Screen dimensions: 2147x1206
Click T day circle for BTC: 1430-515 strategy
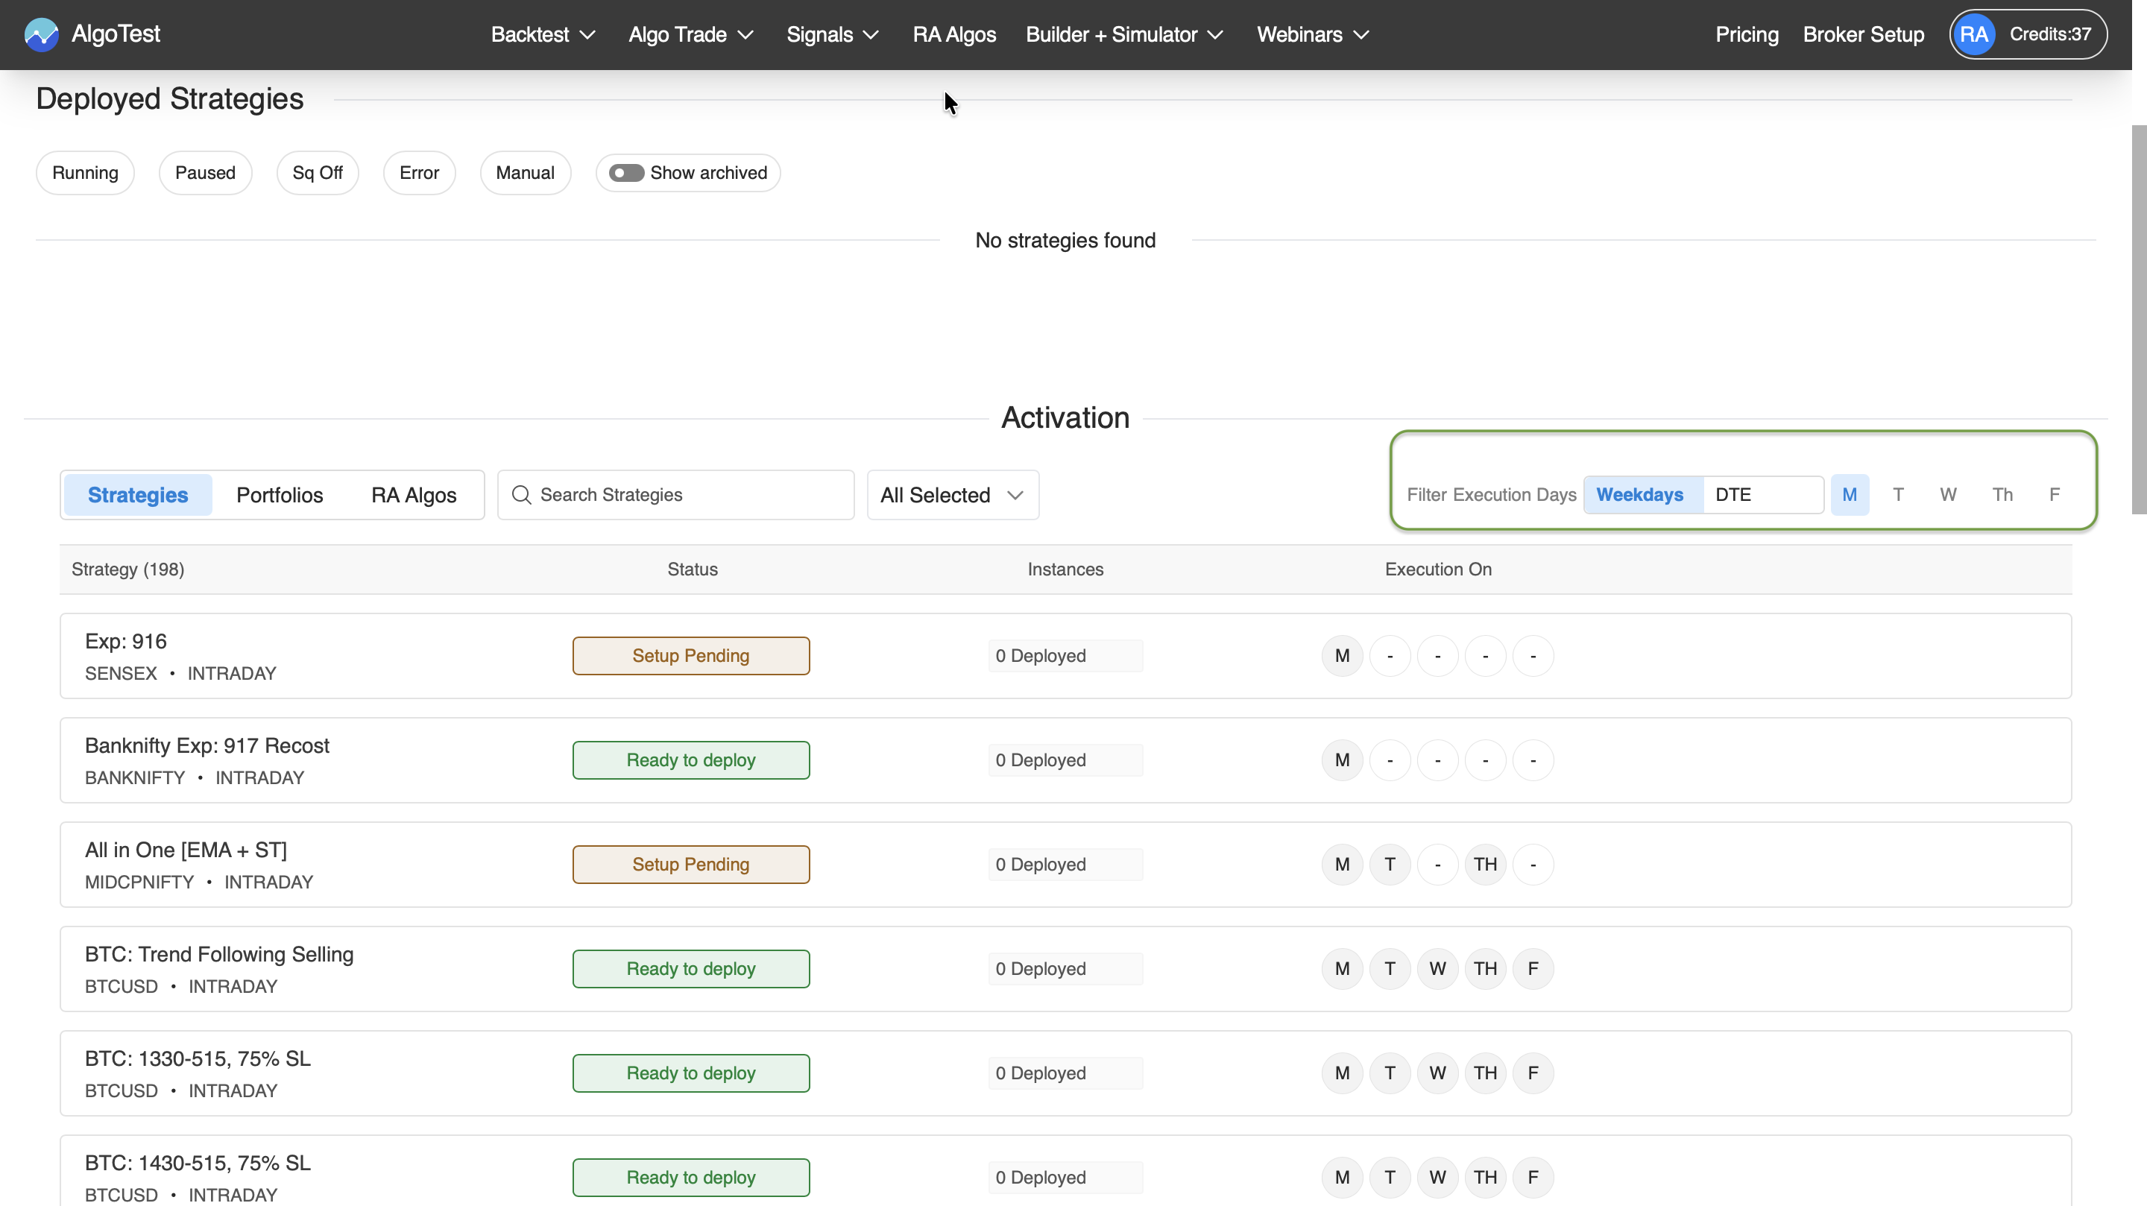(x=1390, y=1177)
